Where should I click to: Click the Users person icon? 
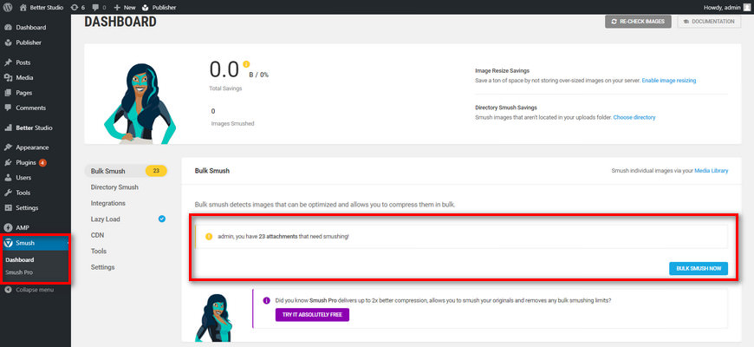[x=8, y=178]
